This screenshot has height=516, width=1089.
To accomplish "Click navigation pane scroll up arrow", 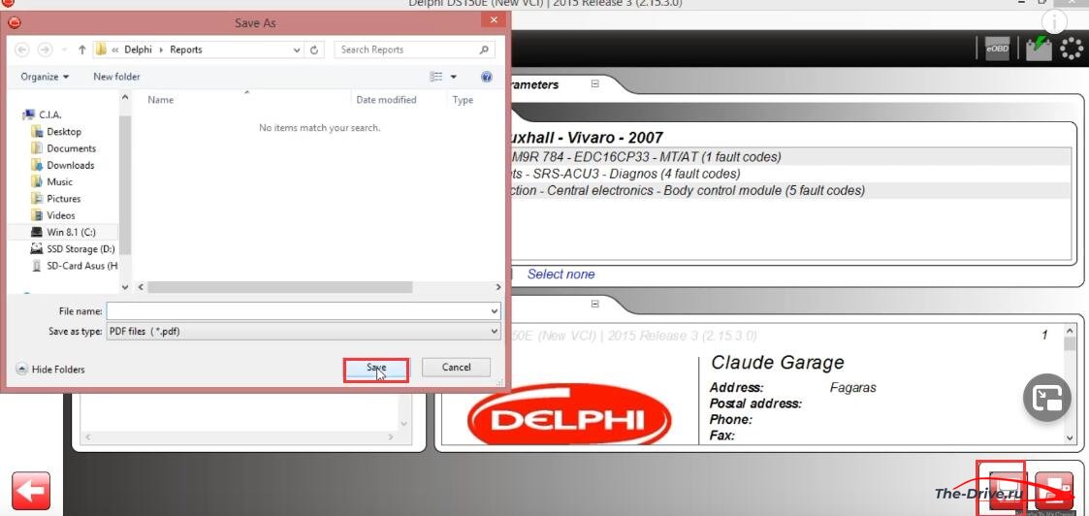I will 125,98.
